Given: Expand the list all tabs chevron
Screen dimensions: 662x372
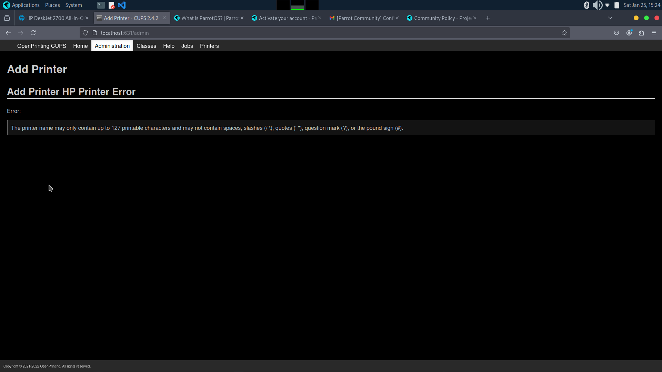Looking at the screenshot, I should (x=610, y=18).
